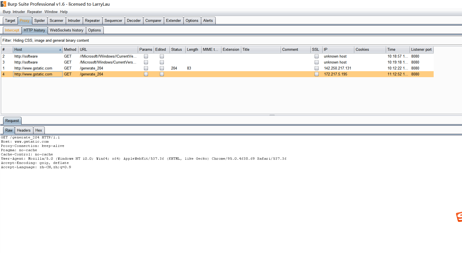Toggle Edited checkbox for request 1
The height and width of the screenshot is (253, 462).
pyautogui.click(x=162, y=68)
